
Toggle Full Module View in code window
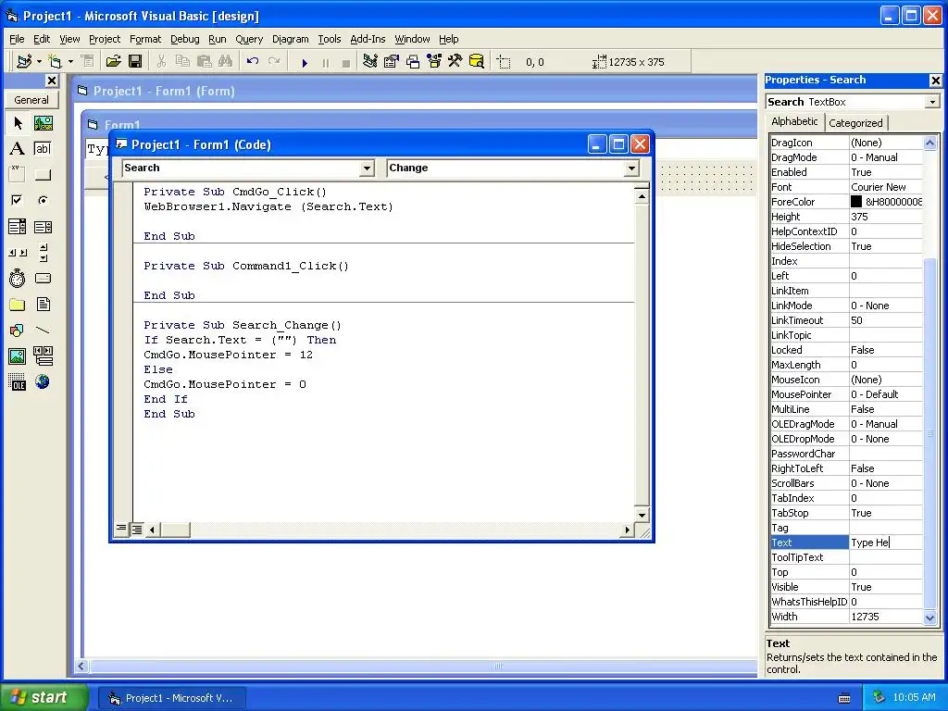pyautogui.click(x=137, y=530)
